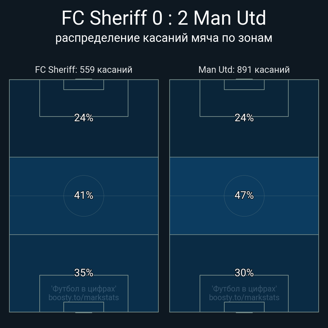
Task: Click the bottom goal box of Man Utd pitch
Action: 244,307
